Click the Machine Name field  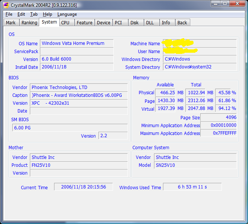tap(200, 43)
